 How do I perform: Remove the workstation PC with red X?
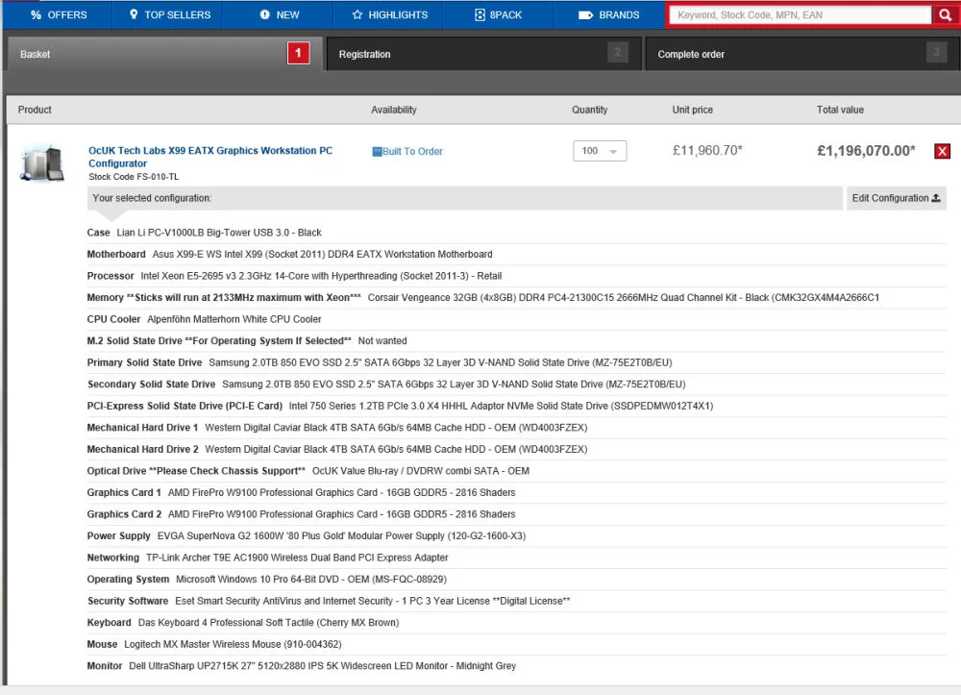coord(942,151)
